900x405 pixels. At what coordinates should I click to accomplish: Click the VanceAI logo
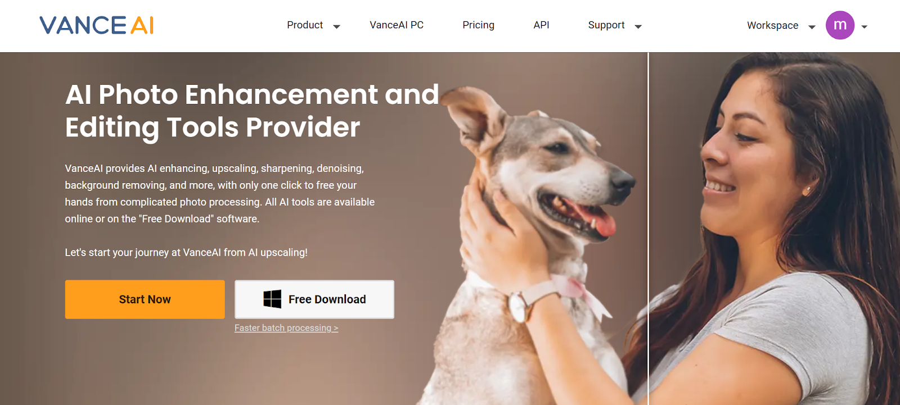click(96, 25)
